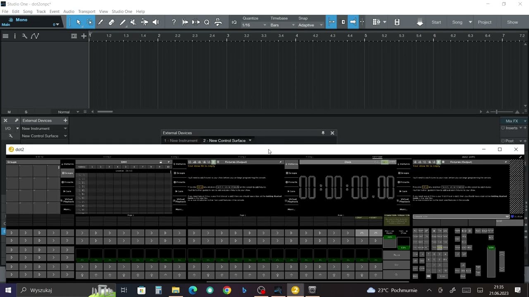This screenshot has height=297, width=529.
Task: Click the download arrow icon near Start
Action: tap(420, 22)
